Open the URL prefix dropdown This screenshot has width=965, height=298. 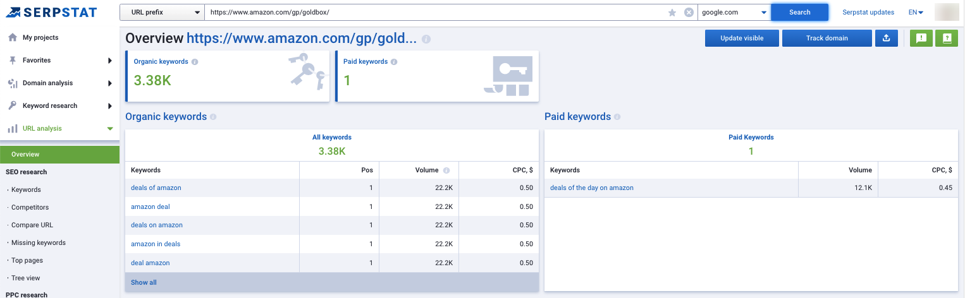tap(162, 12)
